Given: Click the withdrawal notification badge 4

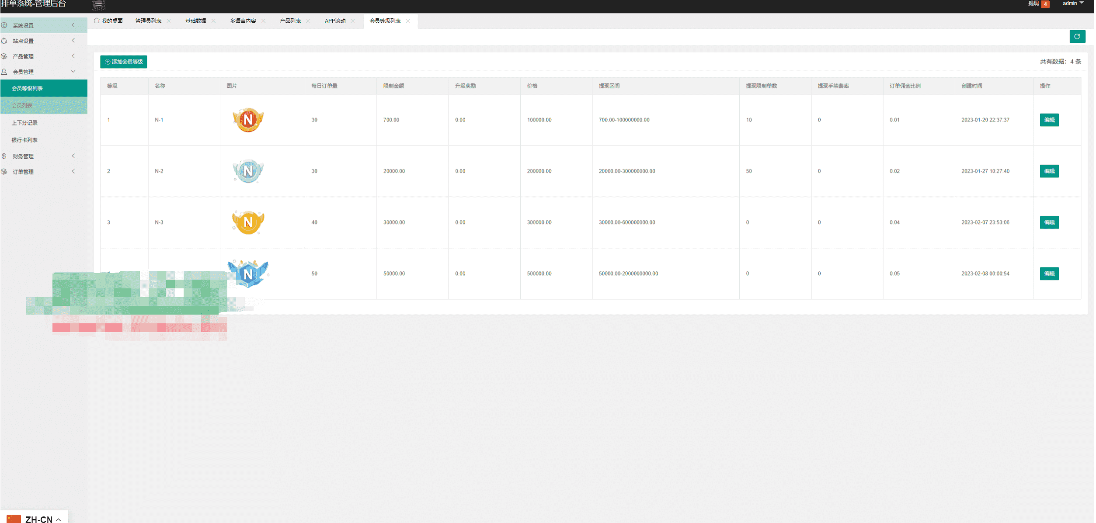Looking at the screenshot, I should [1045, 4].
